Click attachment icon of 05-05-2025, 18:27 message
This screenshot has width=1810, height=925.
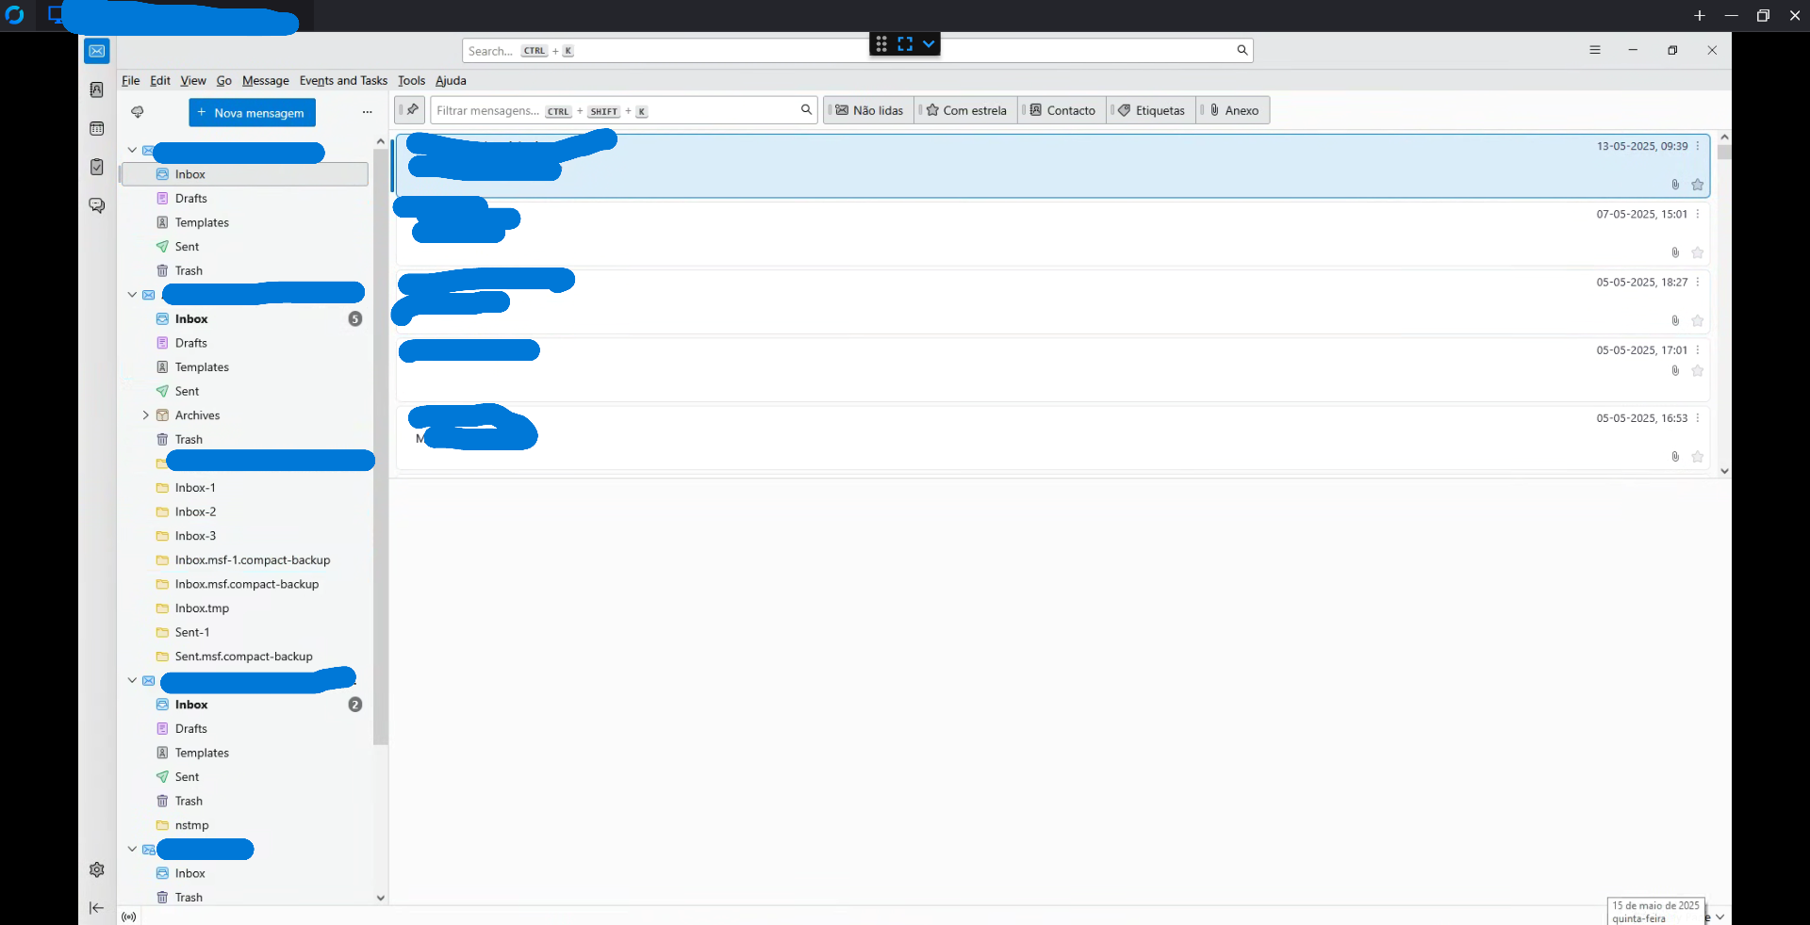coord(1675,321)
